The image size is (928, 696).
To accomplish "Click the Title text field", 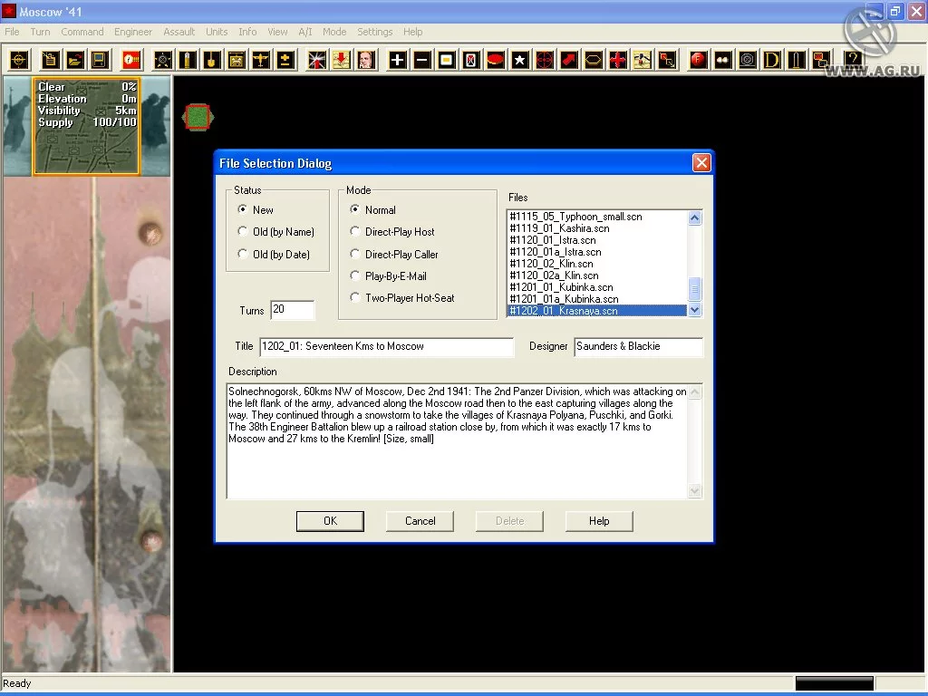I will (x=386, y=347).
